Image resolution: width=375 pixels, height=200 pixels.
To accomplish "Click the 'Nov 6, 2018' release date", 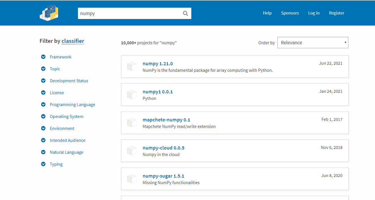I will click(332, 148).
